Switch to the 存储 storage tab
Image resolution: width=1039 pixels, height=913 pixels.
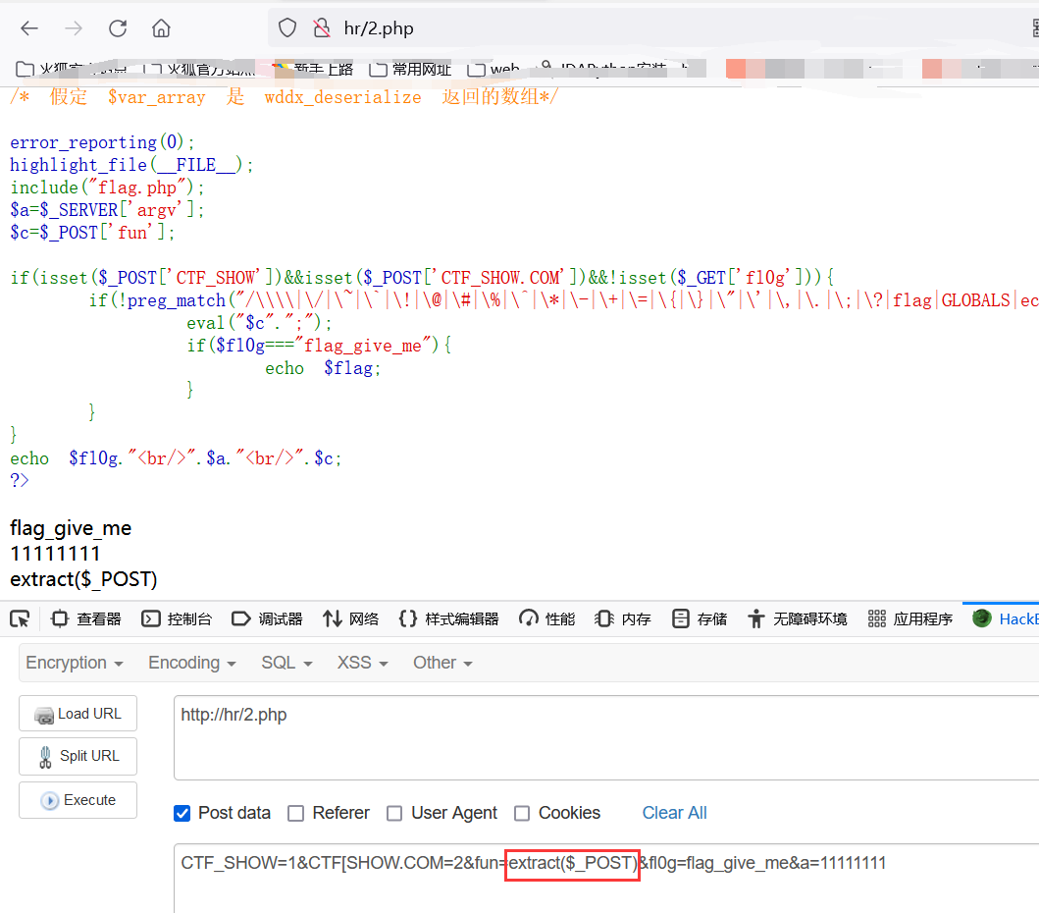pos(700,618)
